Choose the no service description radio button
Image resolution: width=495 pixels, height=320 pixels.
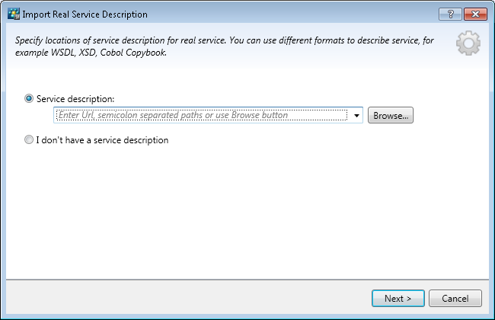tap(29, 140)
